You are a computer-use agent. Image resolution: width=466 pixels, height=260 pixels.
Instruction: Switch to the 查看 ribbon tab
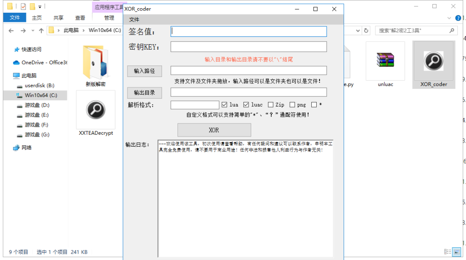80,18
